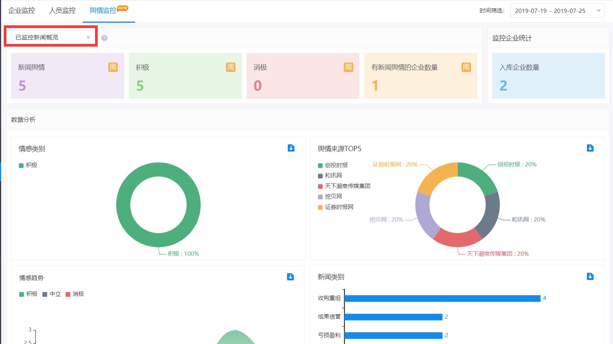Click the 挖贝网：20% chart label
This screenshot has width=613, height=344.
386,220
